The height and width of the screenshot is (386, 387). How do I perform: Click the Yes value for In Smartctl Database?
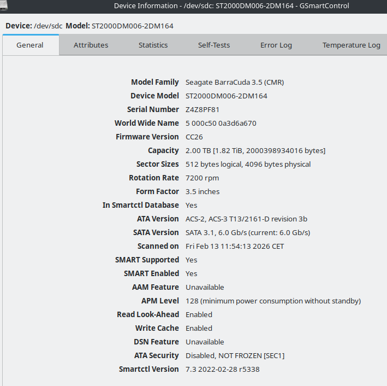191,205
